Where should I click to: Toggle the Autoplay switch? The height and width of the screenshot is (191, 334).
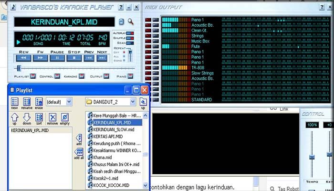click(x=130, y=33)
